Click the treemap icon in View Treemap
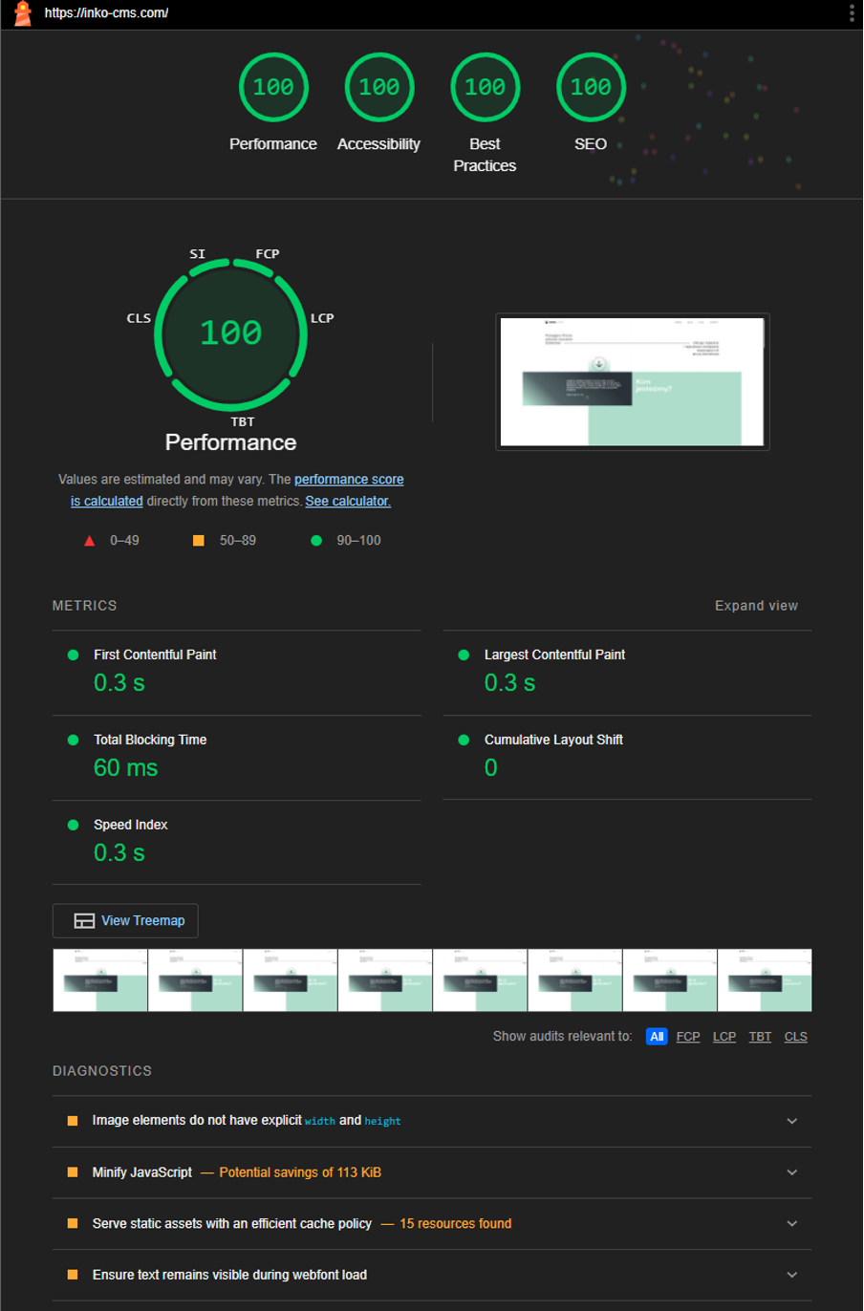 (x=84, y=921)
